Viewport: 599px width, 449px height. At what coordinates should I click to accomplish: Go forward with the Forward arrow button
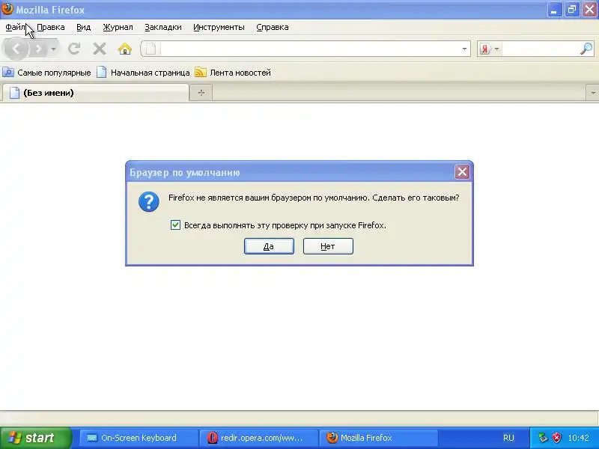(x=38, y=49)
